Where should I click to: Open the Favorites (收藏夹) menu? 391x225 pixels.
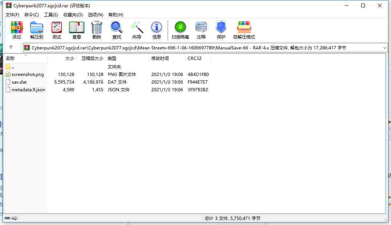(73, 15)
